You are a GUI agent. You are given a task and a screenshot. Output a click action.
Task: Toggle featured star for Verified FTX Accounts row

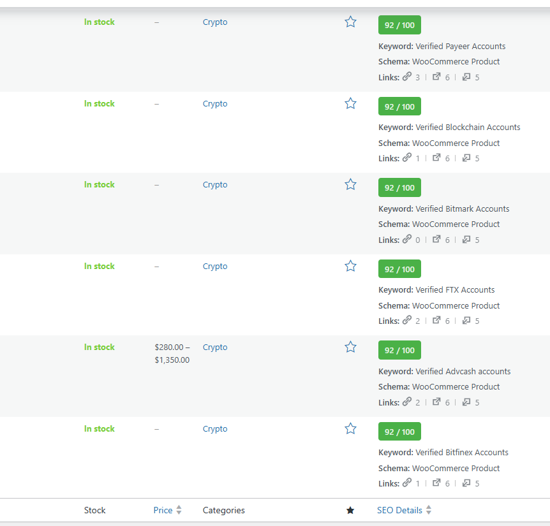350,267
